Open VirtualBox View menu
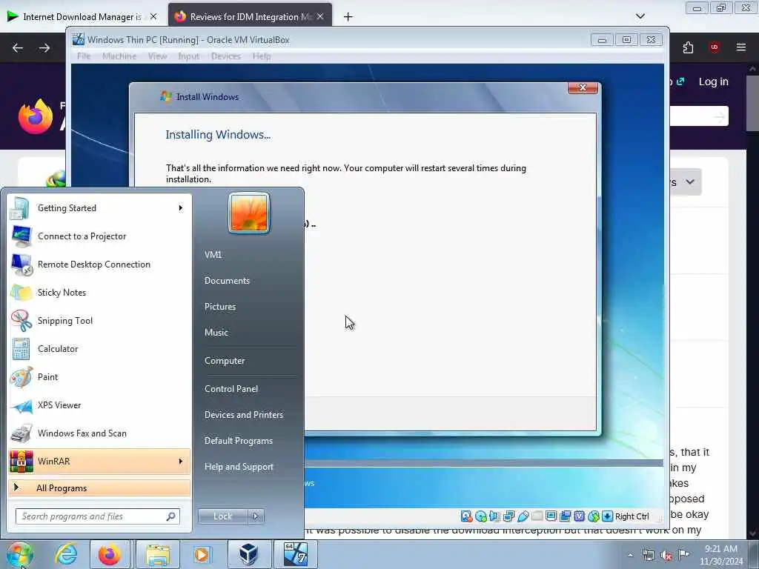 pyautogui.click(x=157, y=56)
